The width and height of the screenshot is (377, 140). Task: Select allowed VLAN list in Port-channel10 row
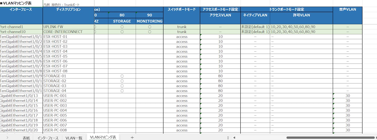tap(301, 32)
